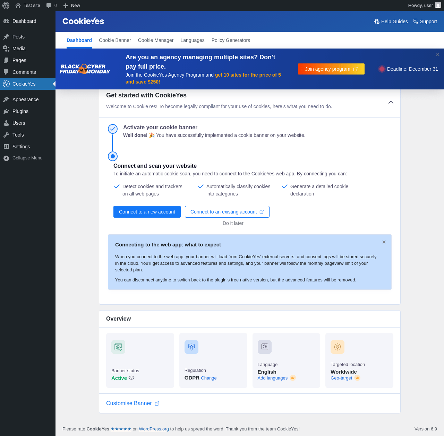444x436 pixels.
Task: Close the Connecting to web app notice
Action: (x=384, y=242)
